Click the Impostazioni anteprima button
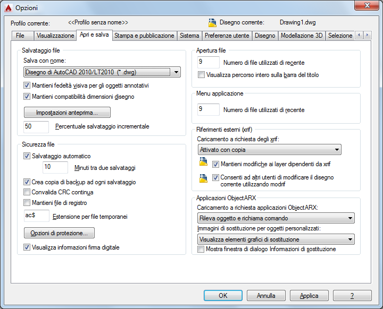Viewport: 383px width, 309px height. pos(67,113)
